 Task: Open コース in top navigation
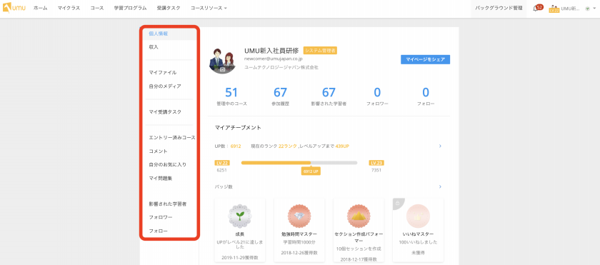(x=97, y=8)
